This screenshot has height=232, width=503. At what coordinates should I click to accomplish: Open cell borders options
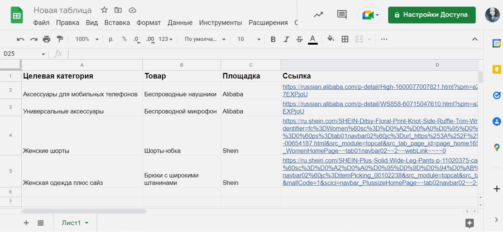click(345, 39)
